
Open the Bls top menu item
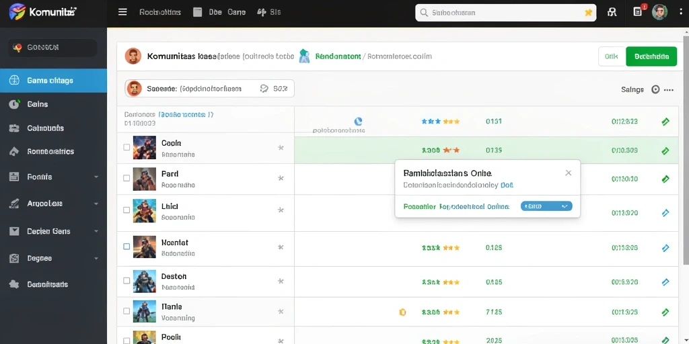pyautogui.click(x=269, y=12)
